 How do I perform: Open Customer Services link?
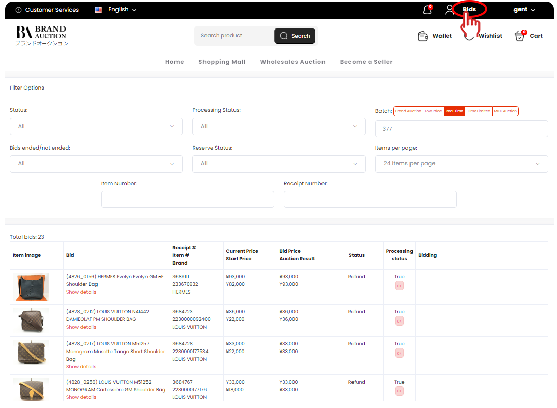[52, 10]
